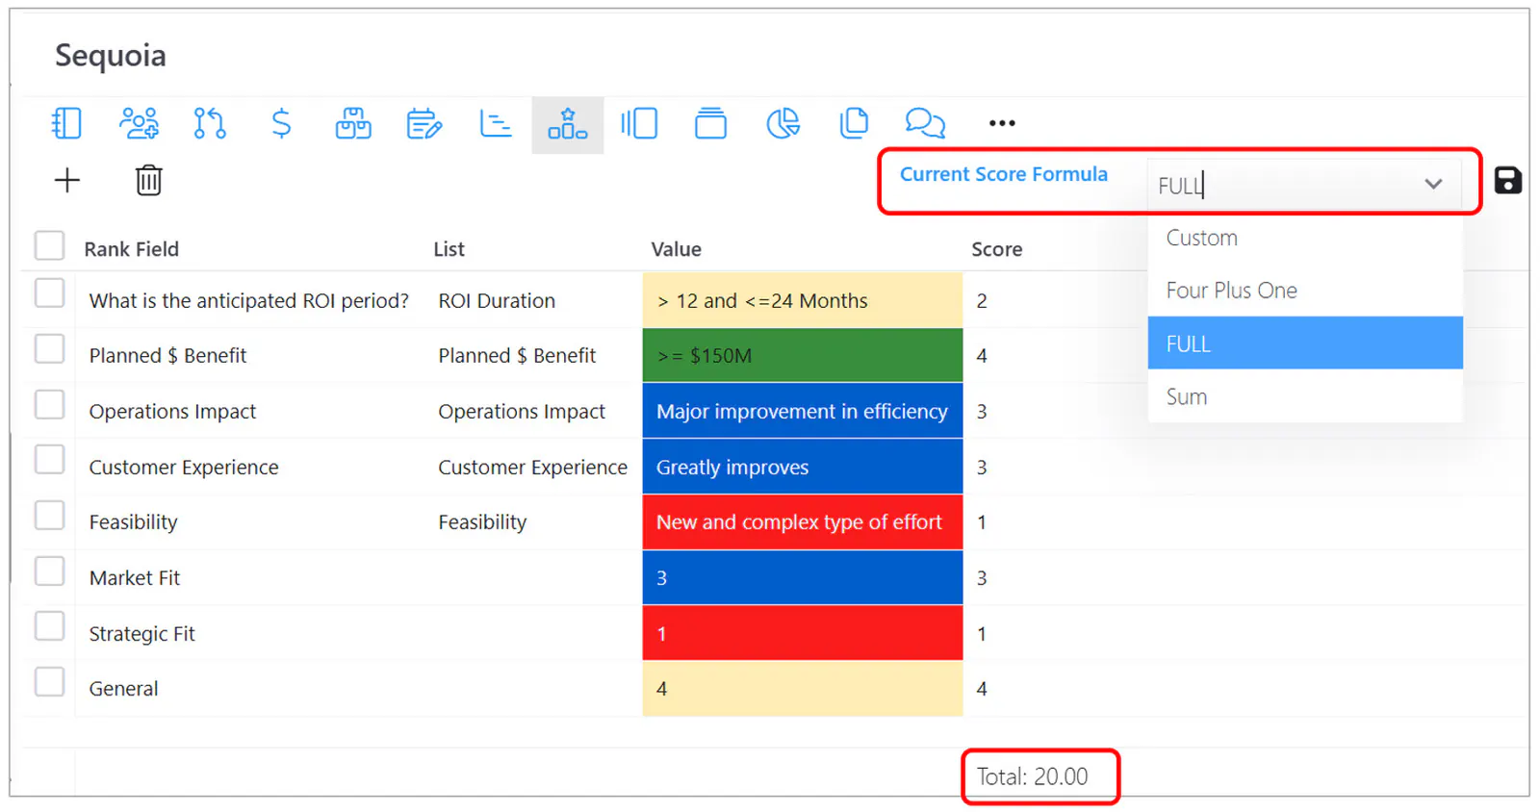The width and height of the screenshot is (1540, 812).
Task: Click the 'Rank Field' column header
Action: pos(131,249)
